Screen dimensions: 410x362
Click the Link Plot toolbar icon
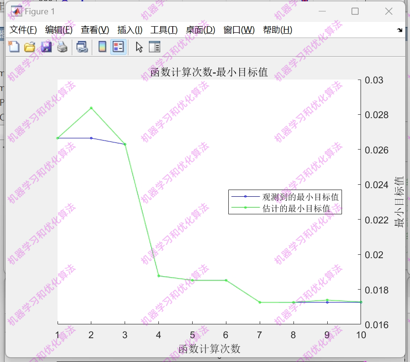81,47
